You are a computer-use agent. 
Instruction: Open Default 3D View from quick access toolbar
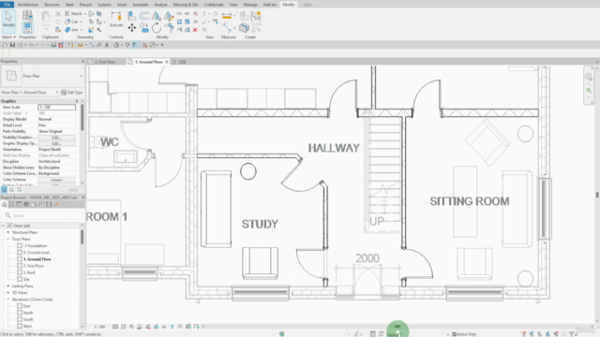pyautogui.click(x=116, y=45)
